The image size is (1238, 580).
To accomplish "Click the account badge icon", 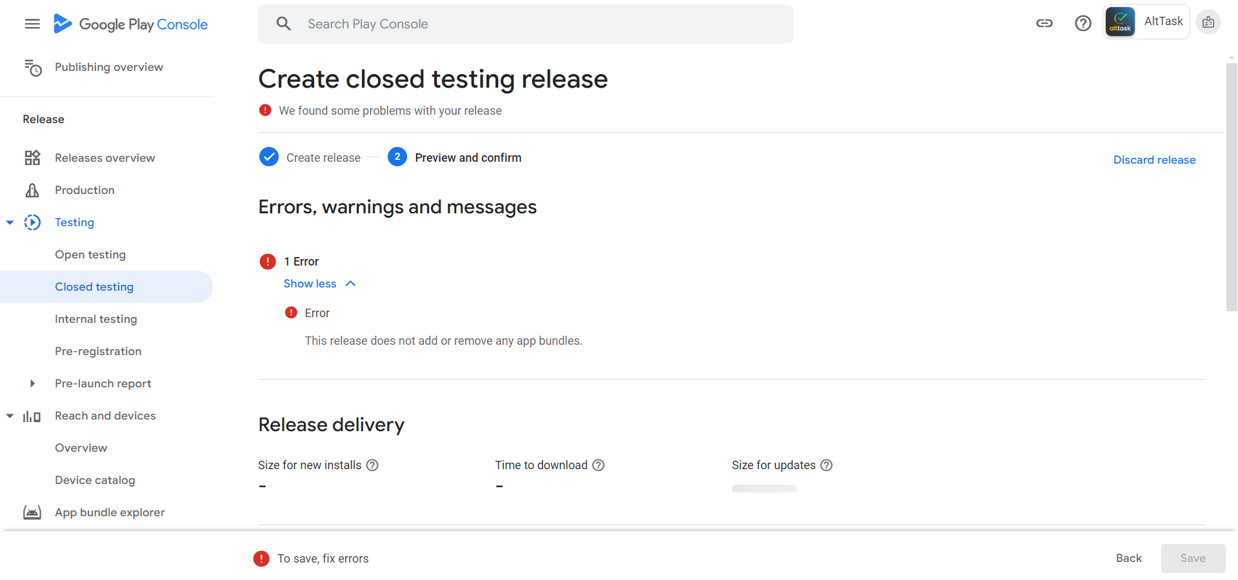I will point(1208,23).
